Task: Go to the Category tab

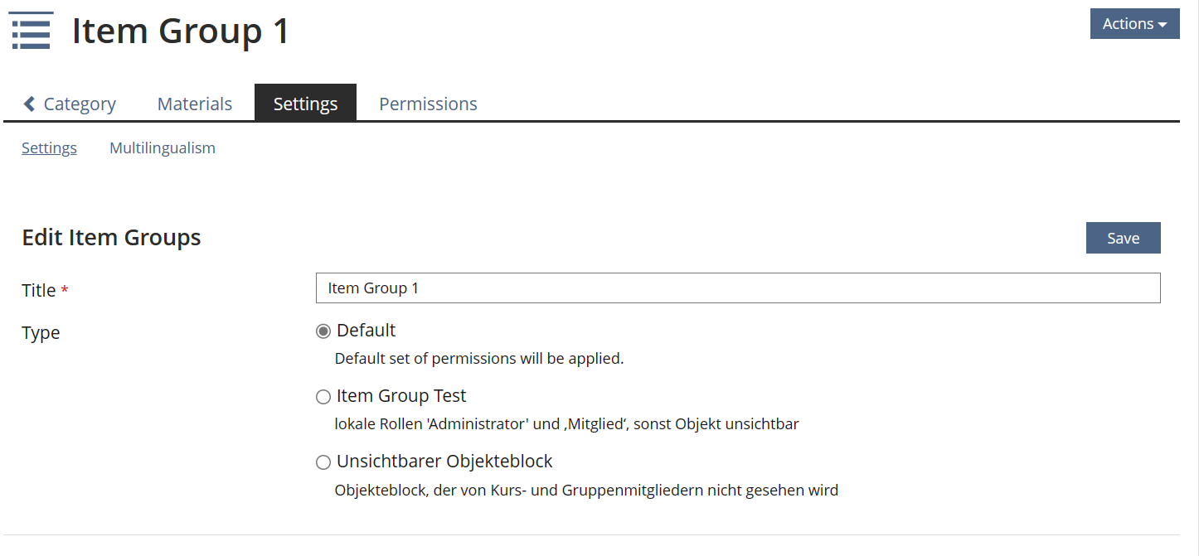Action: (79, 104)
